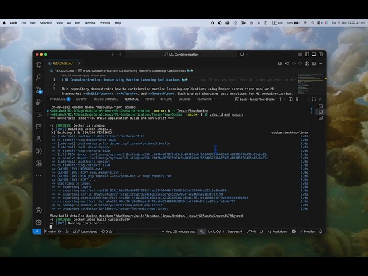
Task: Toggle the secondary side bar
Action: pyautogui.click(x=321, y=55)
